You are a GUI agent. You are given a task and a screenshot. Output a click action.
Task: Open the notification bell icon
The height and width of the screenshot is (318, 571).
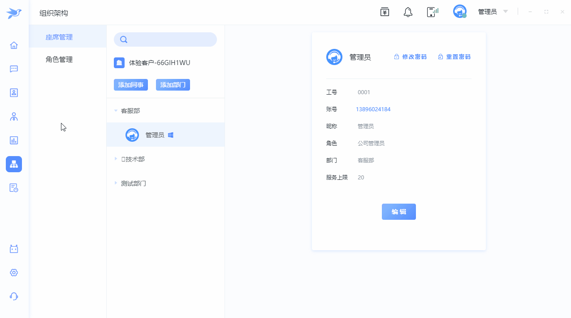click(x=408, y=12)
